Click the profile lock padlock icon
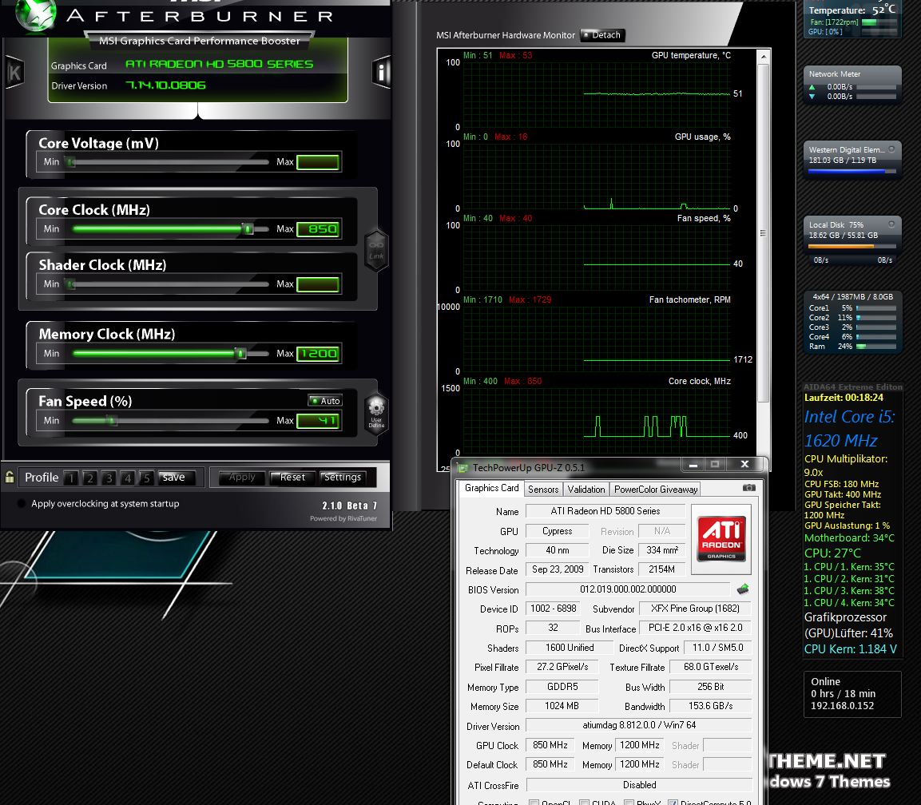921x805 pixels. coord(10,477)
